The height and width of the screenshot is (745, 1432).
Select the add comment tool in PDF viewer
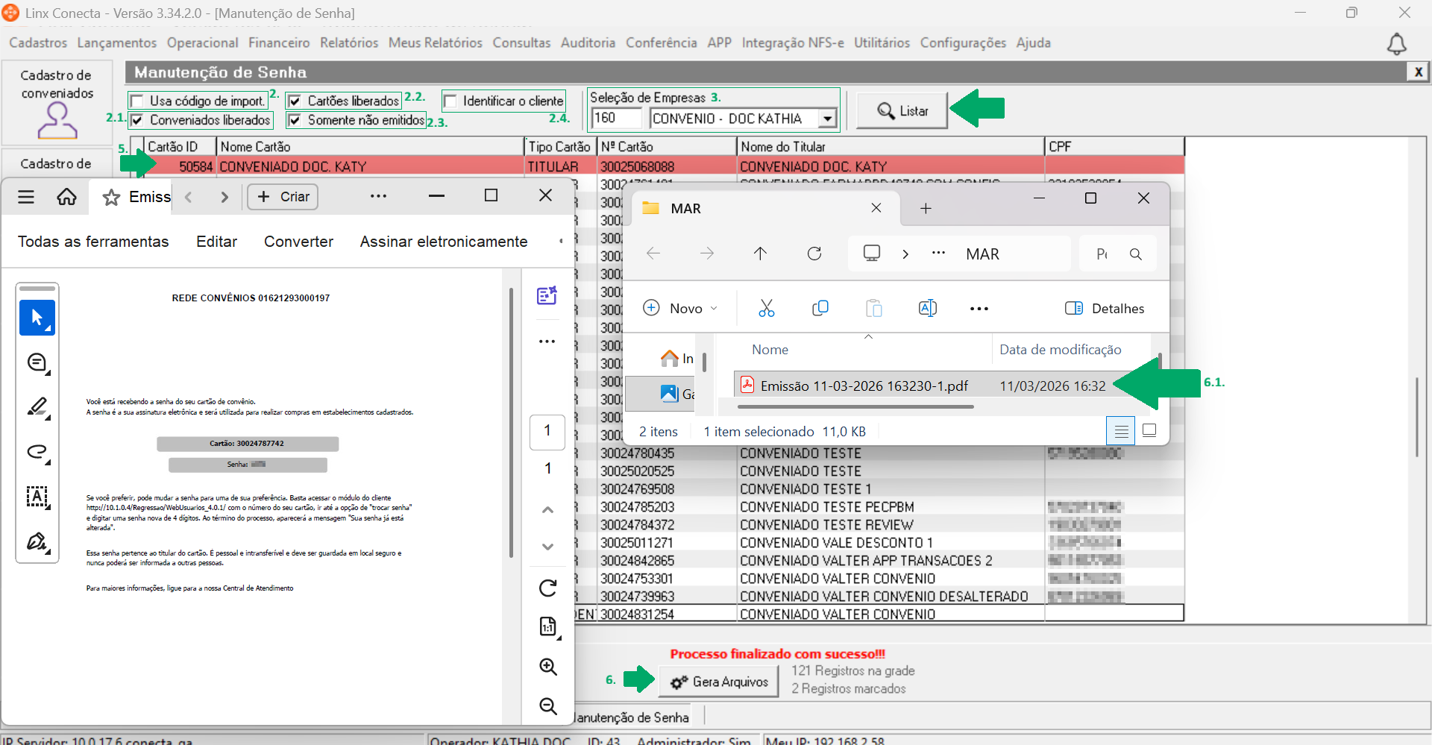point(37,363)
